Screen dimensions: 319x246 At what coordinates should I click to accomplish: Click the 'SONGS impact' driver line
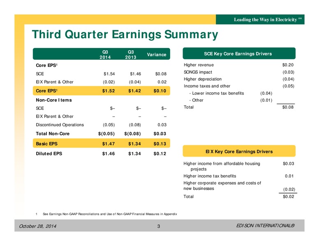(198, 72)
